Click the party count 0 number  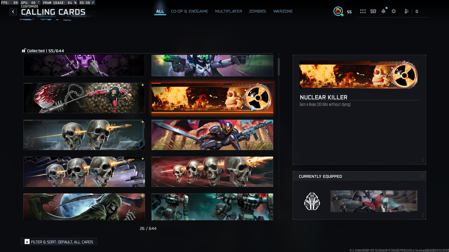417,12
